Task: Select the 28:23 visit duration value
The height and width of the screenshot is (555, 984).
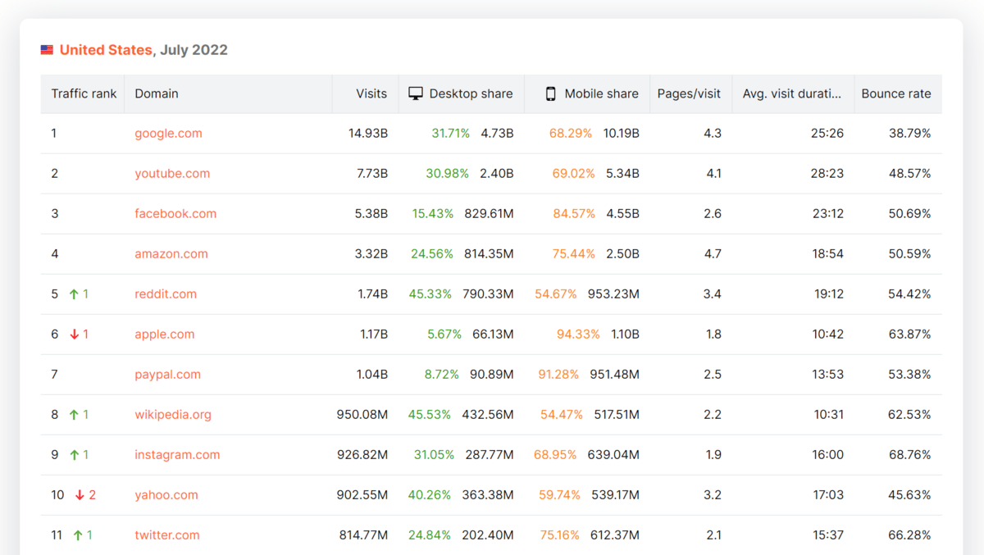Action: point(827,173)
